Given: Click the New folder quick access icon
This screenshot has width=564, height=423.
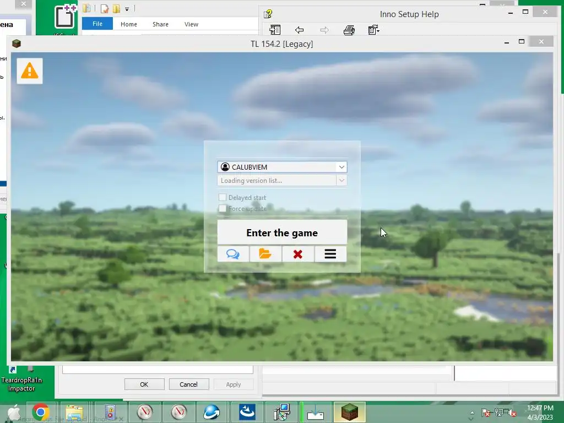Looking at the screenshot, I should point(117,9).
